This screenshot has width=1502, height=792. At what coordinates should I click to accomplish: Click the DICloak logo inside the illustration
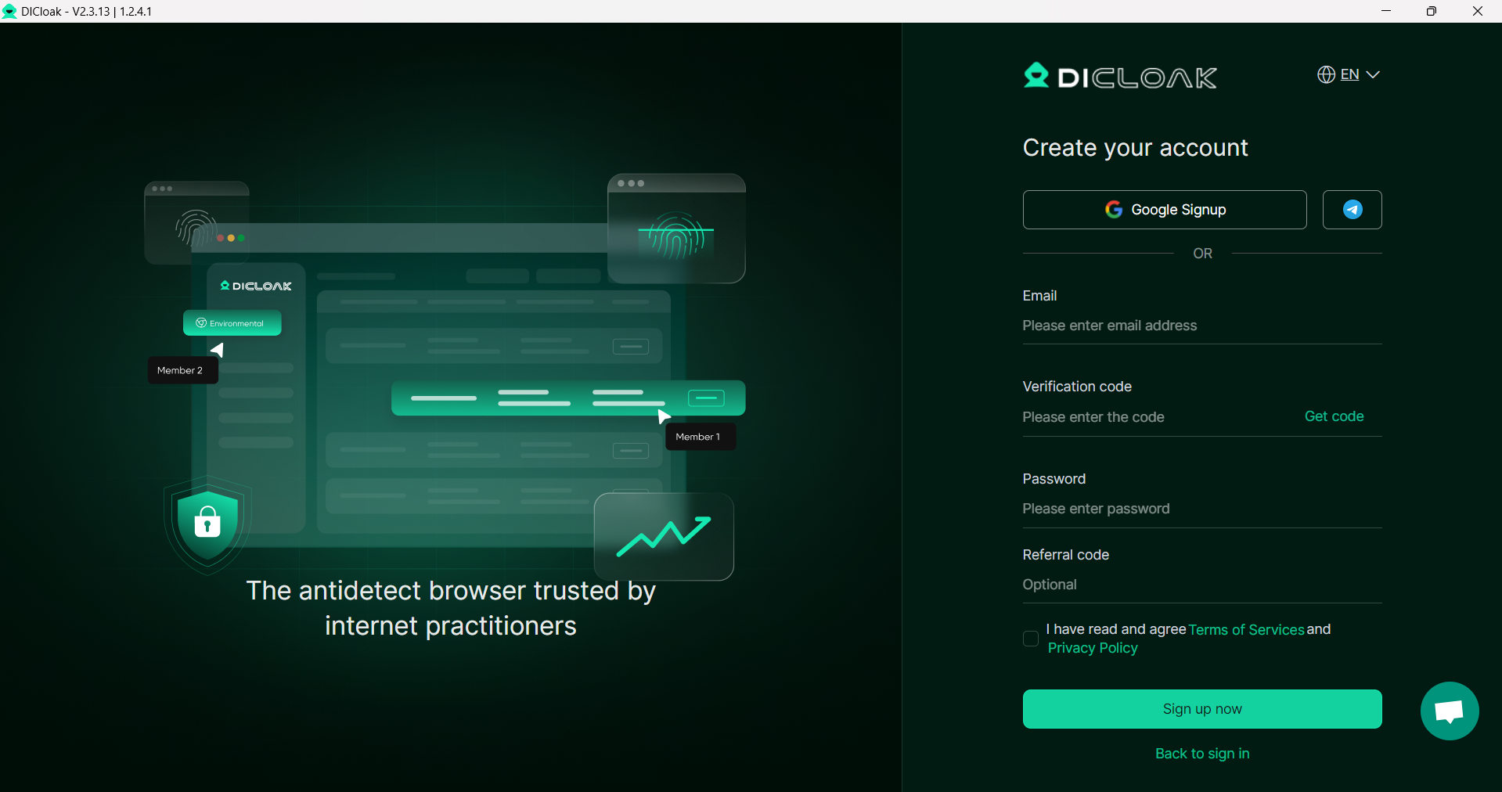click(x=255, y=286)
